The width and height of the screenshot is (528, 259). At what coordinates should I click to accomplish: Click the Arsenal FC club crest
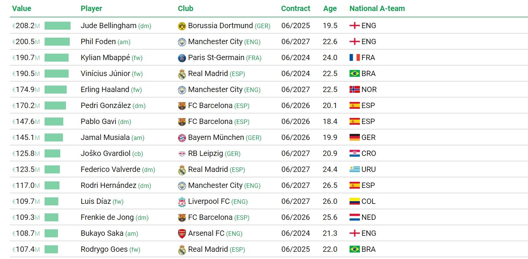click(182, 234)
